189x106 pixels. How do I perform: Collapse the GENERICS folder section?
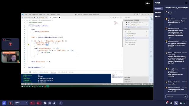point(136,29)
